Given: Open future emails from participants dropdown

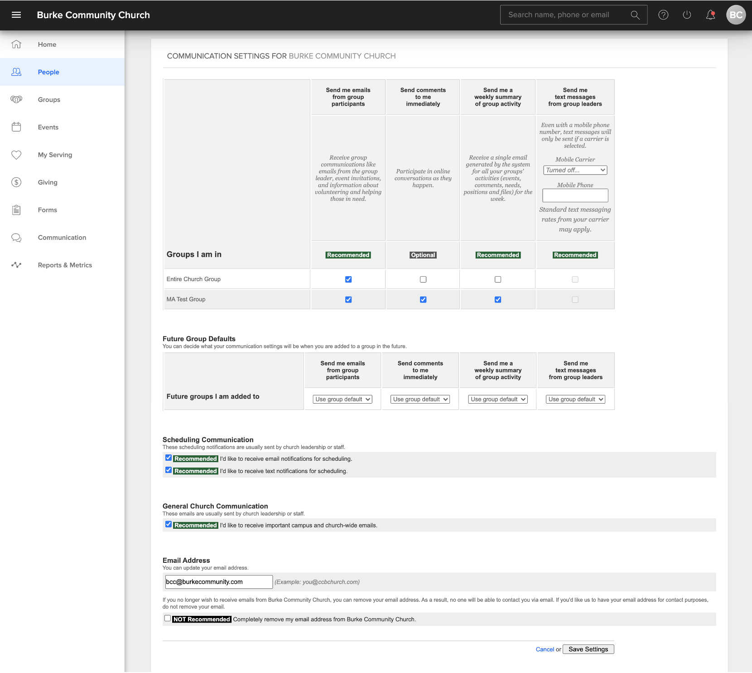Looking at the screenshot, I should (x=342, y=400).
